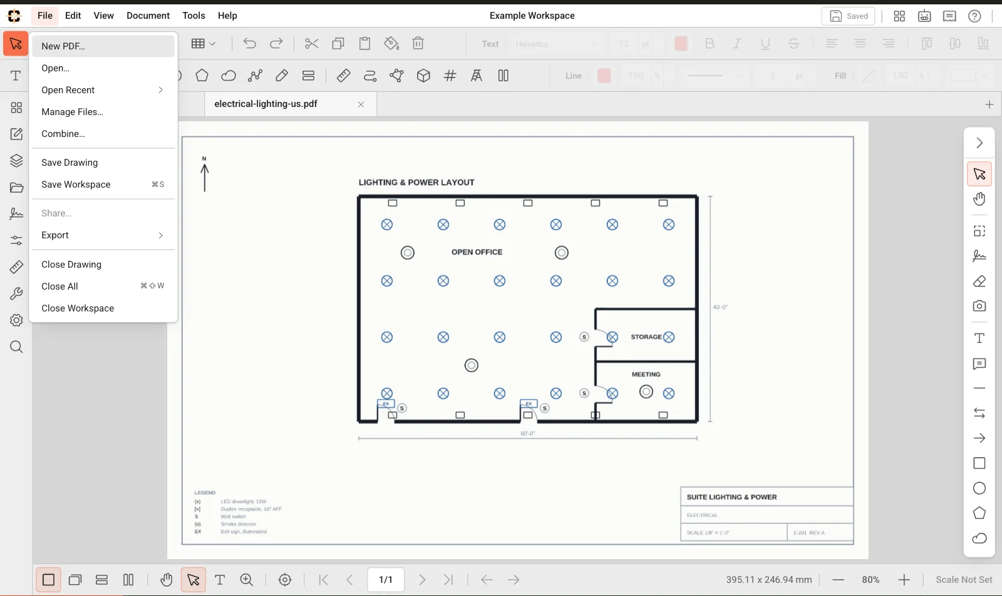Image resolution: width=1002 pixels, height=596 pixels.
Task: Open the Document menu
Action: pyautogui.click(x=148, y=16)
